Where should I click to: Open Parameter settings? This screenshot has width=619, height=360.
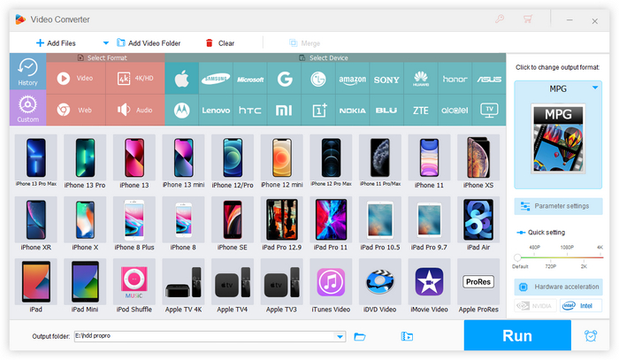(x=558, y=206)
